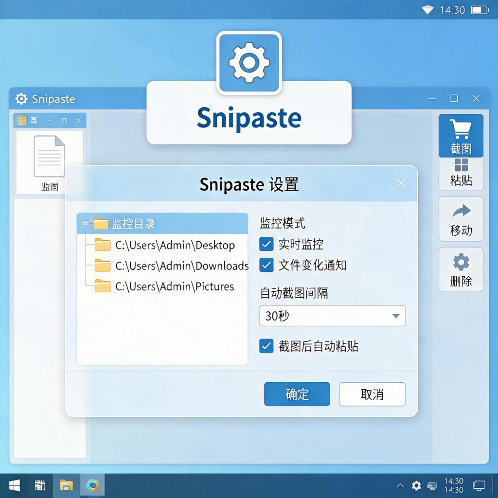The image size is (498, 498).
Task: Click the large Snipaste gear logo icon
Action: point(249,63)
